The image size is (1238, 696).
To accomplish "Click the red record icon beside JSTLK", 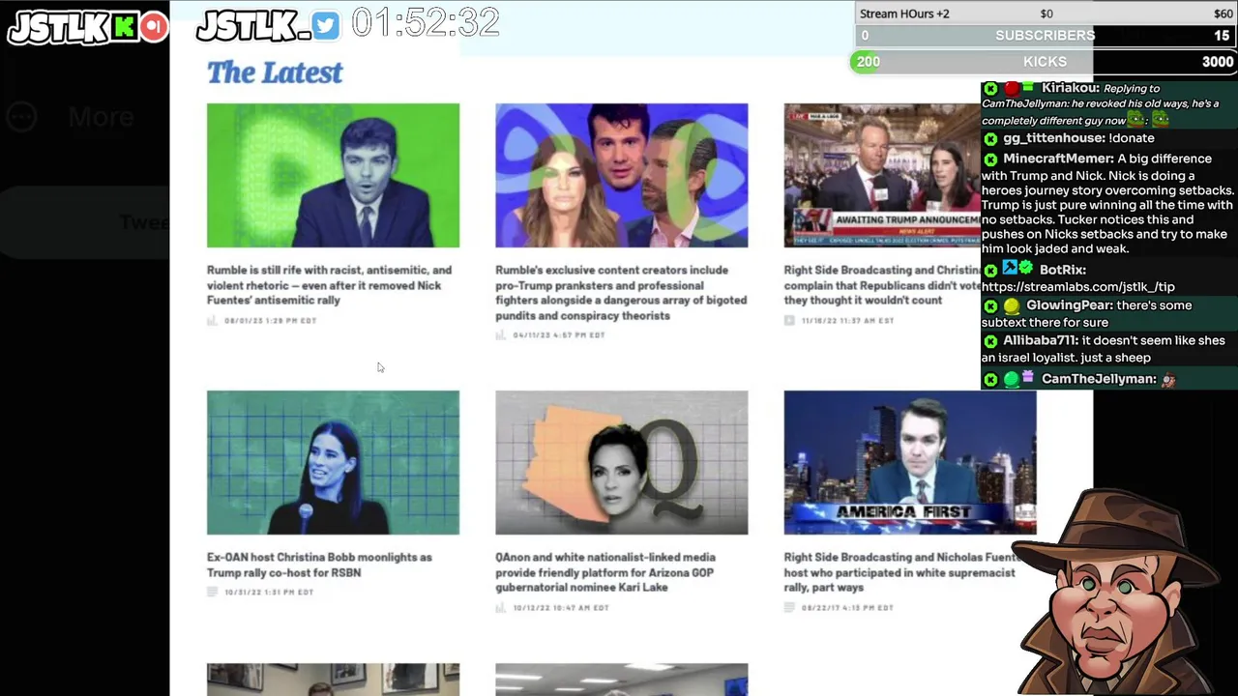I will click(154, 27).
